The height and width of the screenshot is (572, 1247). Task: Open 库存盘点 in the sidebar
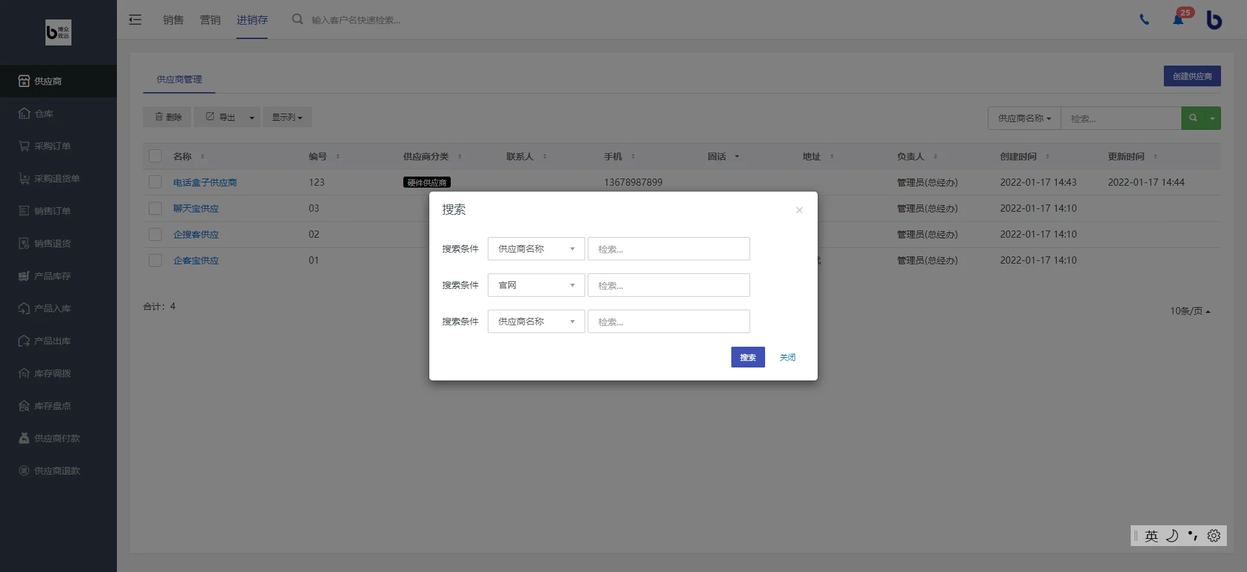click(x=58, y=406)
